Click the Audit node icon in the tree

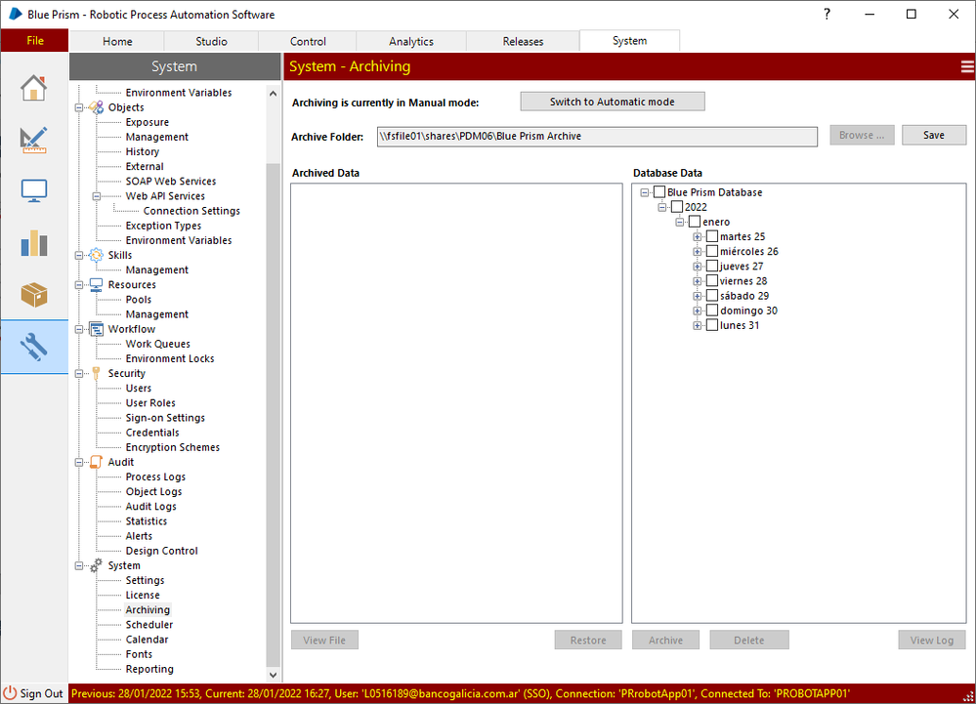pos(96,462)
